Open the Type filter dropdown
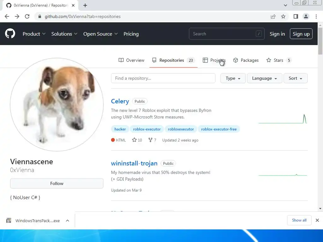323x242 pixels. [233, 78]
